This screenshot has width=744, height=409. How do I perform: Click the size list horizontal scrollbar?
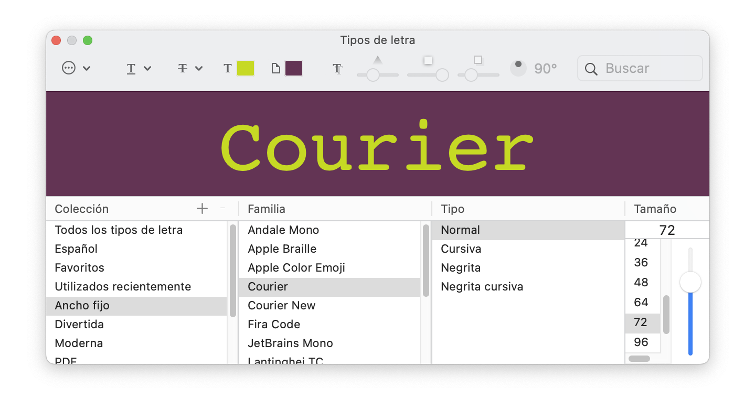(x=639, y=359)
